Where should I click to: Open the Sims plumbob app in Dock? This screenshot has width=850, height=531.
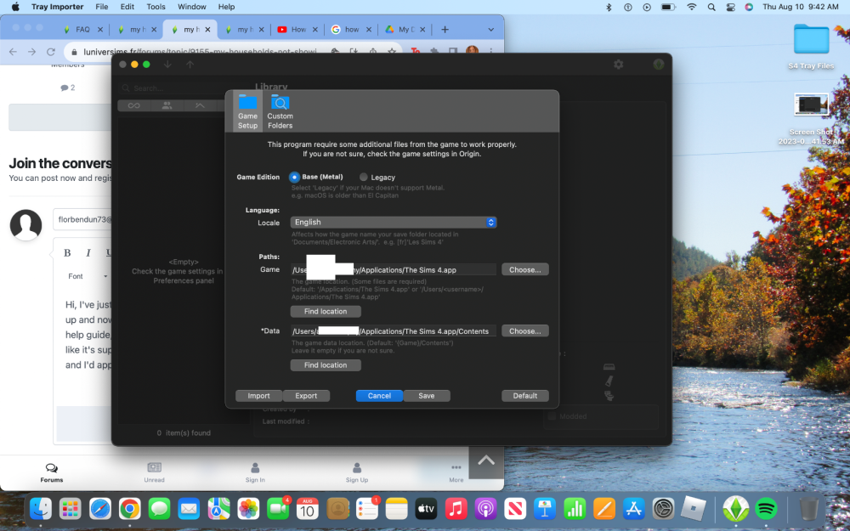735,509
